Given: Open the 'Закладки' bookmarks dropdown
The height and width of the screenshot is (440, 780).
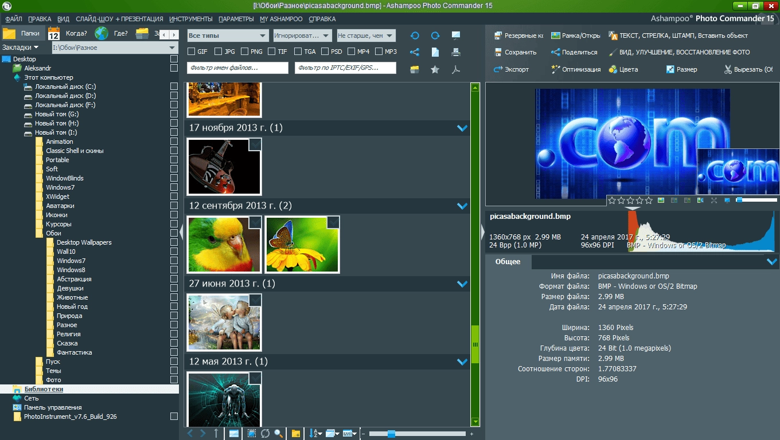Looking at the screenshot, I should [x=21, y=48].
